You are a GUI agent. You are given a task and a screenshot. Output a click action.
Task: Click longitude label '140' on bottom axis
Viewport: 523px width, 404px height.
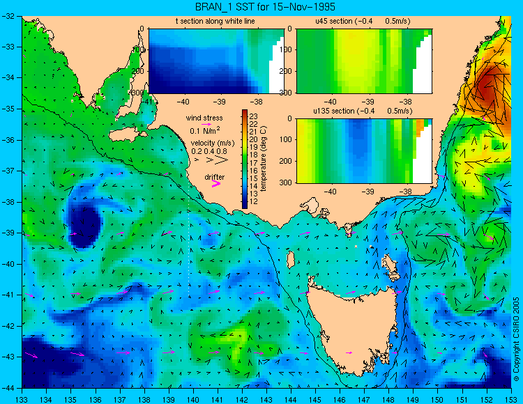click(193, 400)
